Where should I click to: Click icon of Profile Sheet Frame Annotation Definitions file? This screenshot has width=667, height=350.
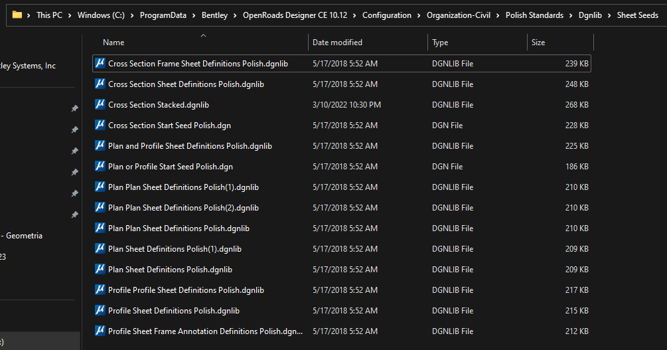pos(100,331)
